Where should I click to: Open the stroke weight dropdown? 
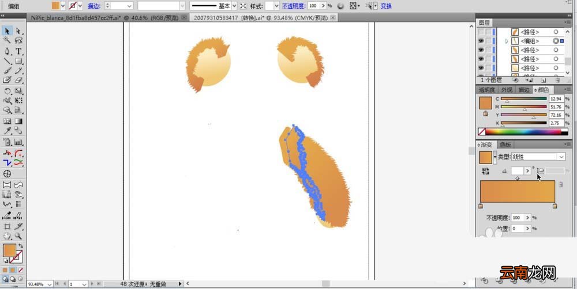[129, 6]
